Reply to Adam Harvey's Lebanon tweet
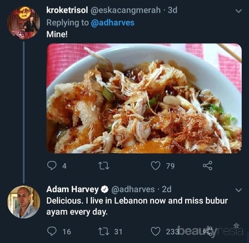The width and height of the screenshot is (249, 243). [x=52, y=232]
